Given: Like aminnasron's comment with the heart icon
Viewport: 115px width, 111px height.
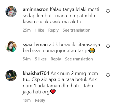Looking at the screenshot, I should tap(108, 11).
